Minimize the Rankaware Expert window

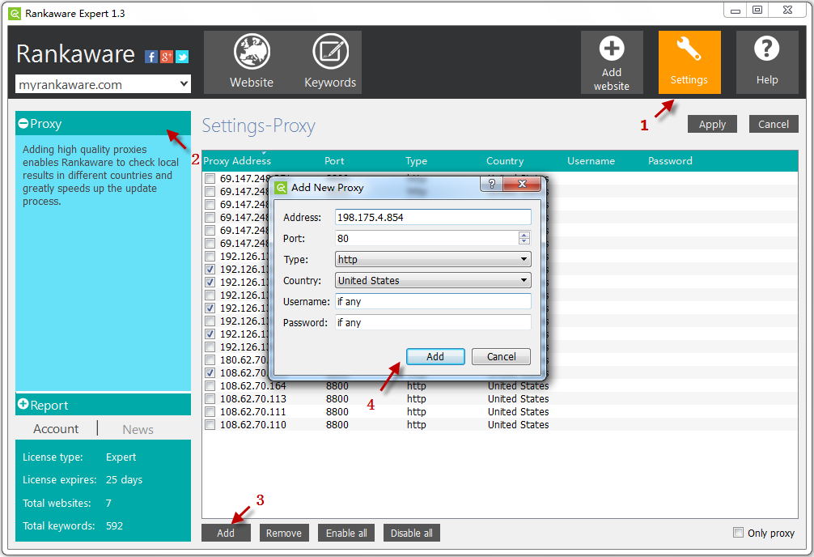[735, 11]
